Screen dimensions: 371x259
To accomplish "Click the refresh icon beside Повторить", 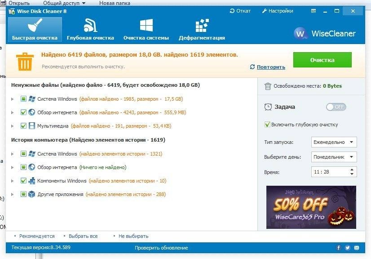I will click(x=252, y=67).
